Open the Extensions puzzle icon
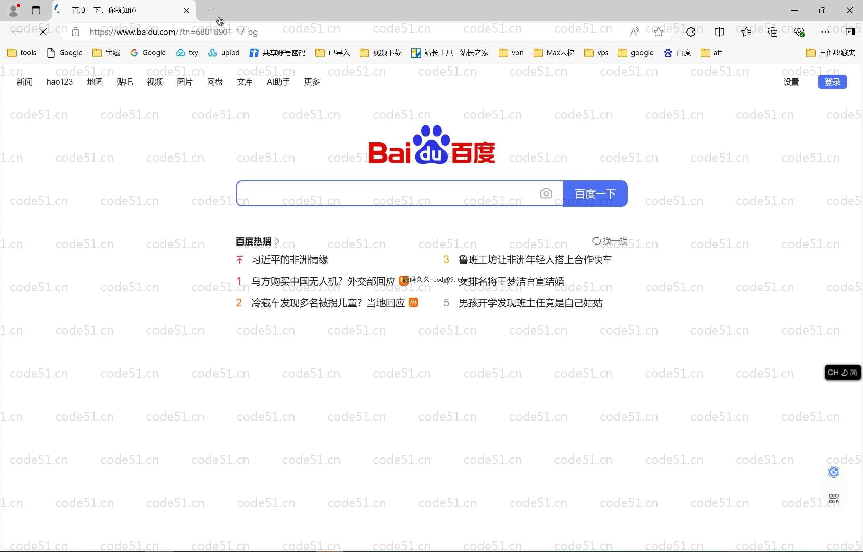Screen dimensions: 863x552 point(691,32)
